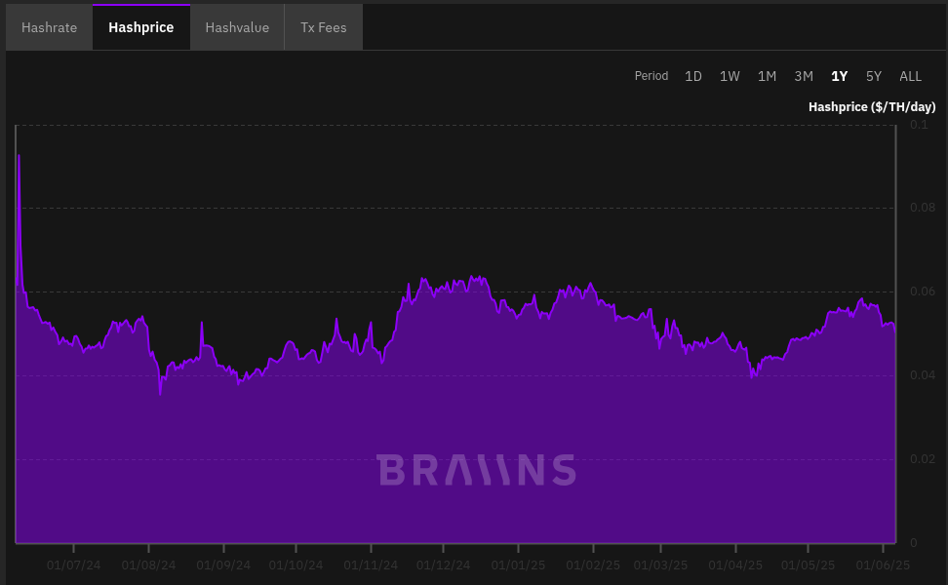This screenshot has height=585, width=948.
Task: Click the initial hashprice spike peak
Action: (19, 155)
